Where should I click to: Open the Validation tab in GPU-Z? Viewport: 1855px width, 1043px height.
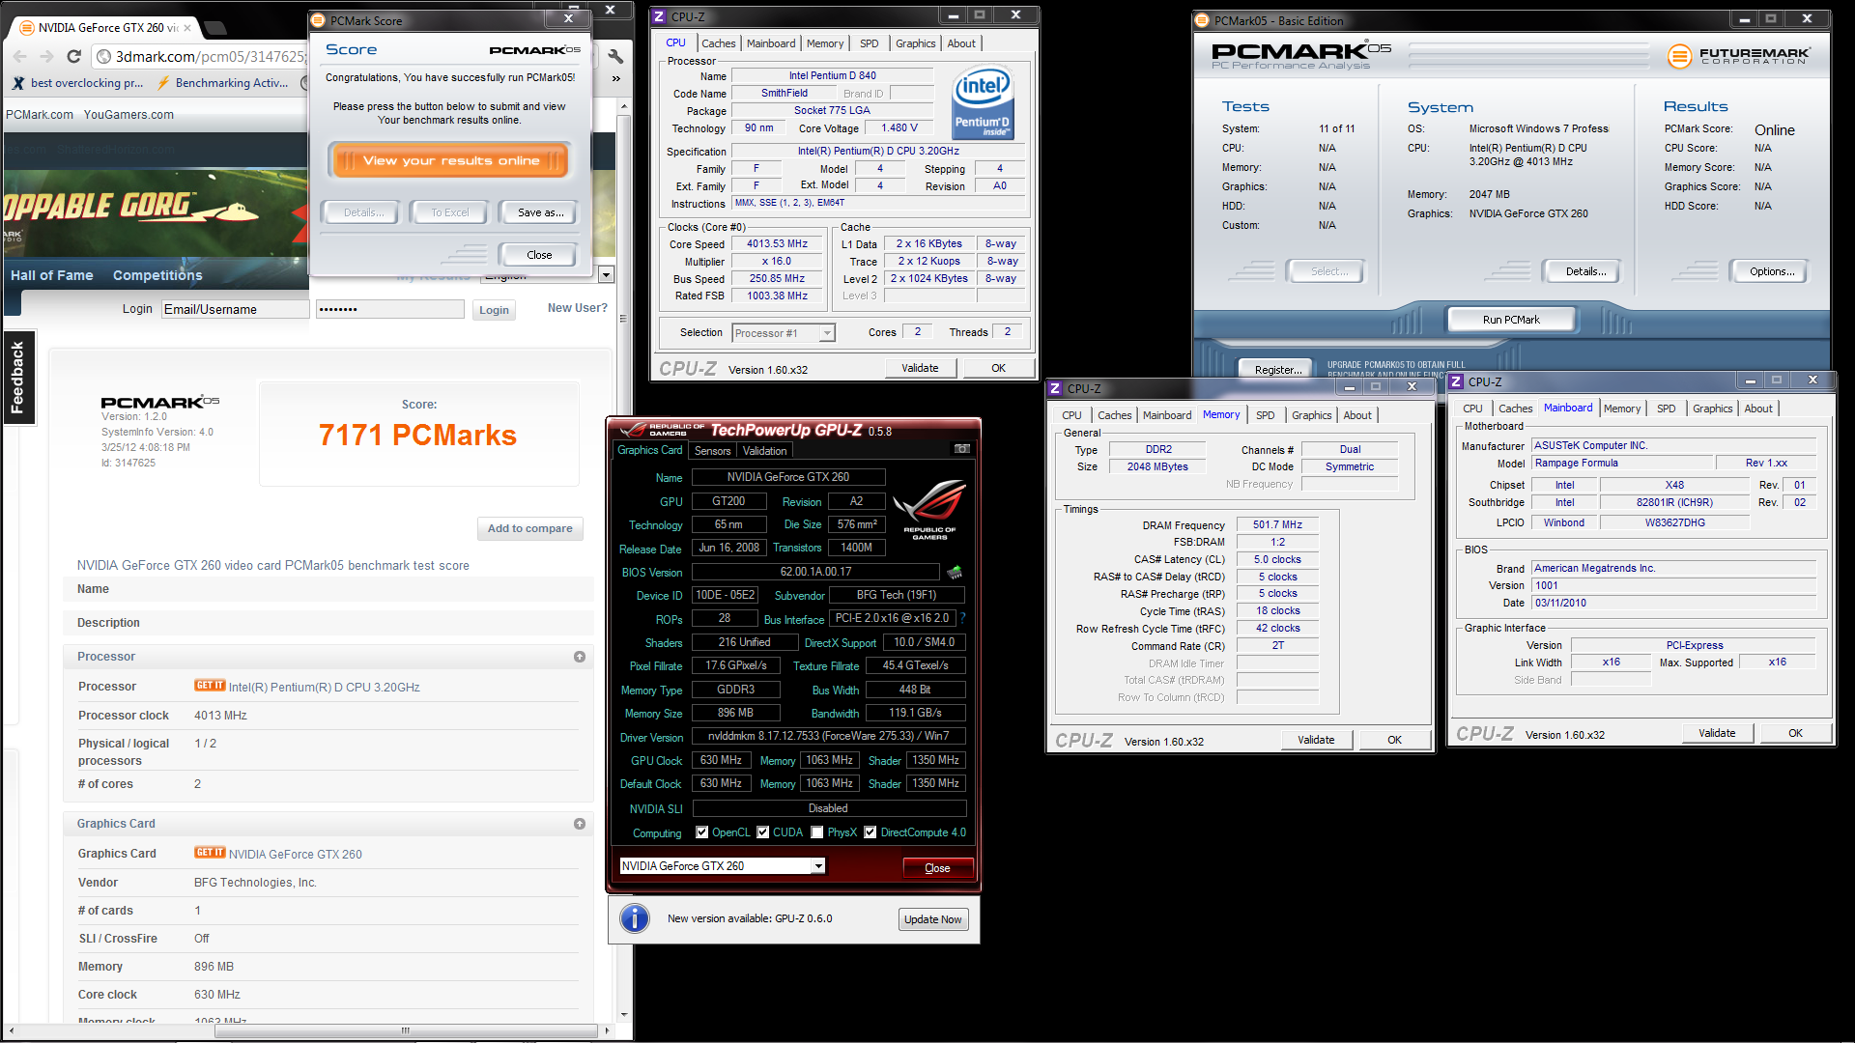tap(764, 451)
